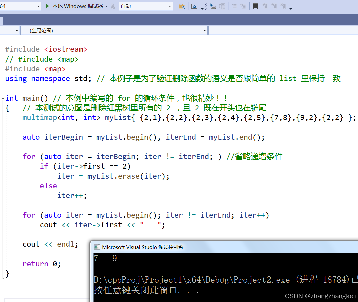
Task: Open Find in Files with the folder-search icon
Action: click(183, 6)
